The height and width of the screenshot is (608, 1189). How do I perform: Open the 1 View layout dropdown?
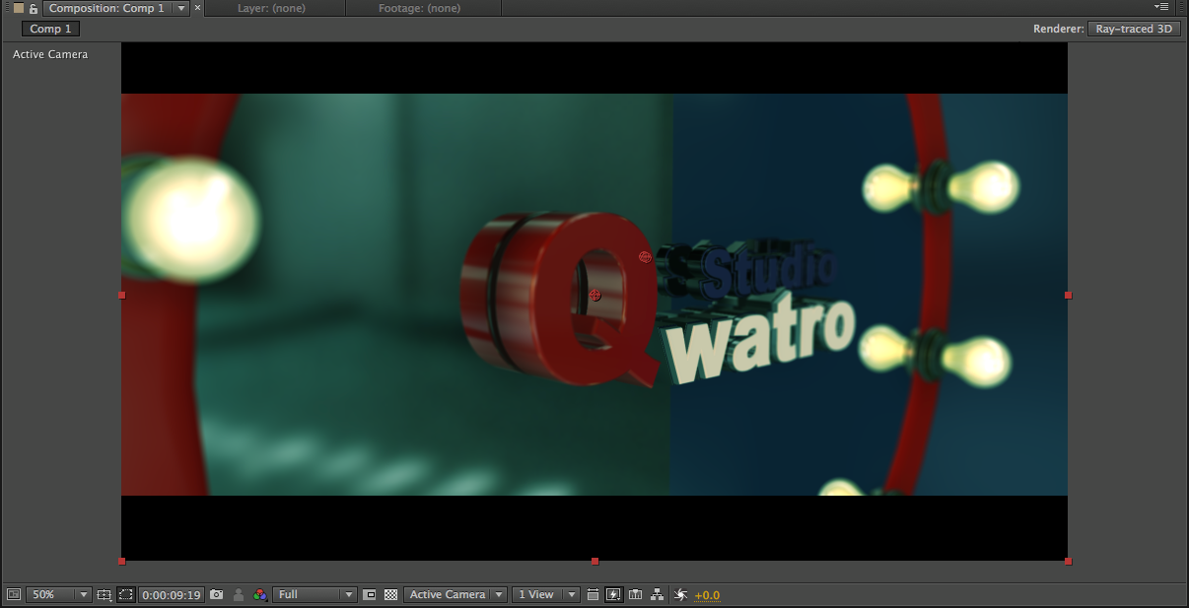coord(546,595)
